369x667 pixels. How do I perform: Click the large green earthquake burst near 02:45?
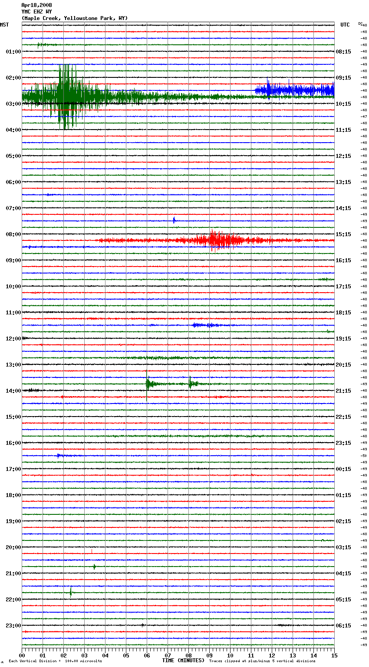tap(67, 97)
